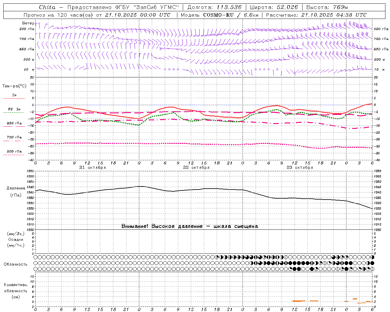Click the pink dotted swatch under legend '500 гПа'
The image size is (390, 312).
(13, 155)
